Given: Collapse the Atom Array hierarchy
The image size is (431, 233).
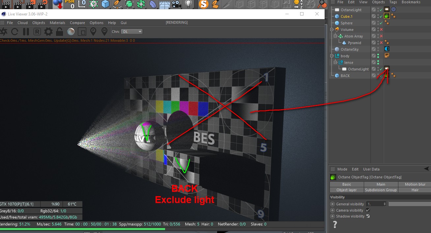Looking at the screenshot, I should tap(335, 36).
